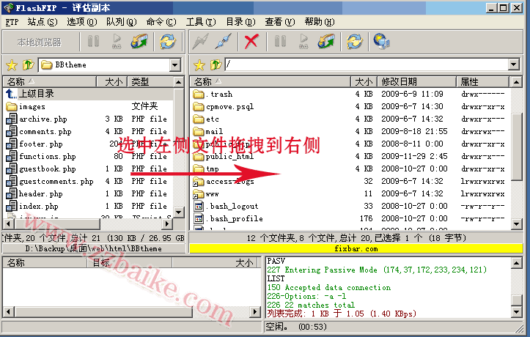Click the queue pane right scroll arrow
Screen dimensions: 530x337
click(x=255, y=311)
